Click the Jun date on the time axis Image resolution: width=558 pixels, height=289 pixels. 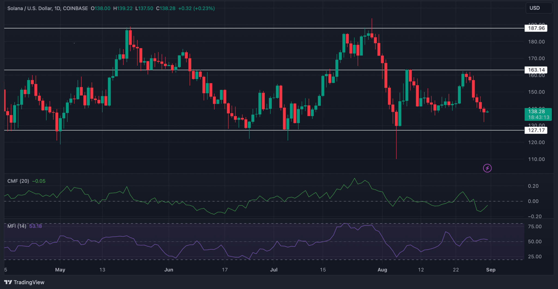[169, 270]
